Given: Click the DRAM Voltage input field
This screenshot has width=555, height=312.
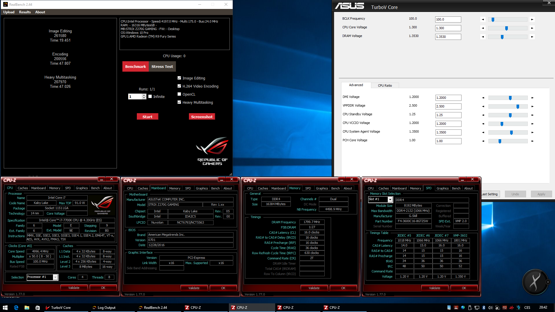Looking at the screenshot, I should (448, 37).
